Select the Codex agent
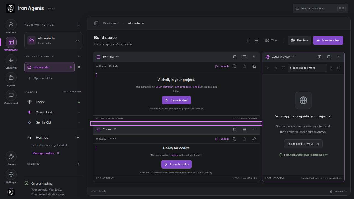The height and width of the screenshot is (199, 354). click(x=53, y=102)
